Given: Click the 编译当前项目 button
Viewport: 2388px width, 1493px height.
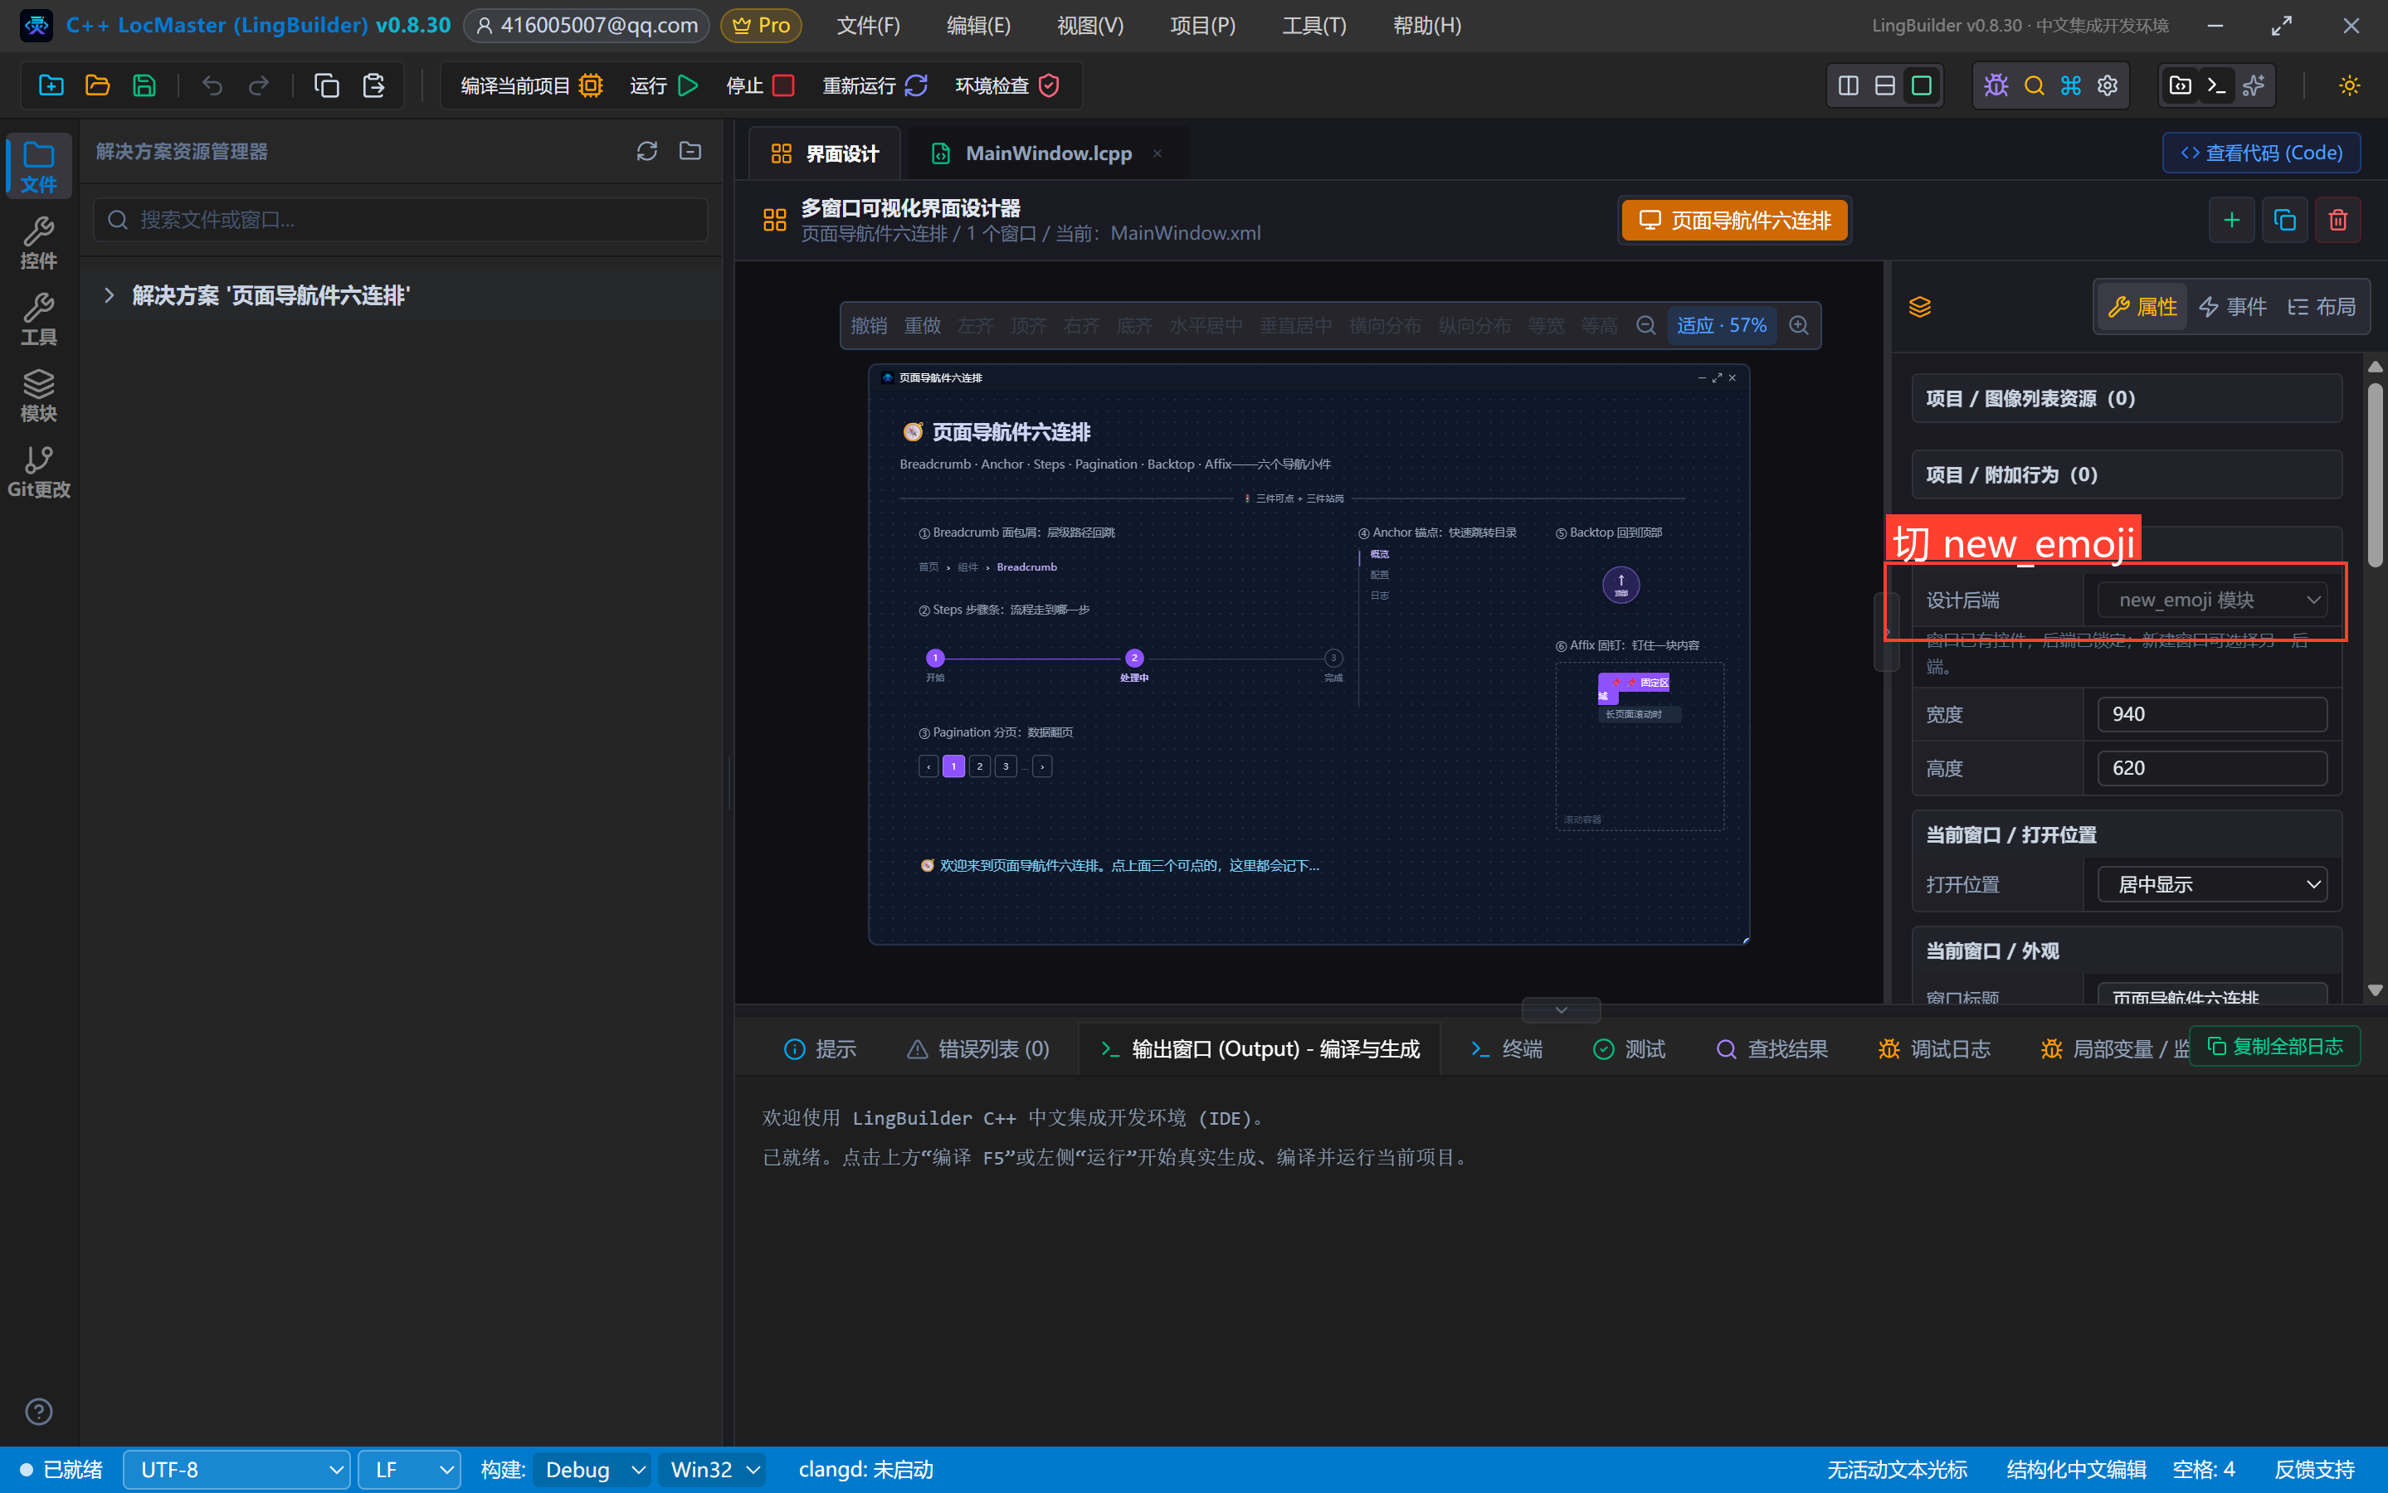Looking at the screenshot, I should (531, 86).
